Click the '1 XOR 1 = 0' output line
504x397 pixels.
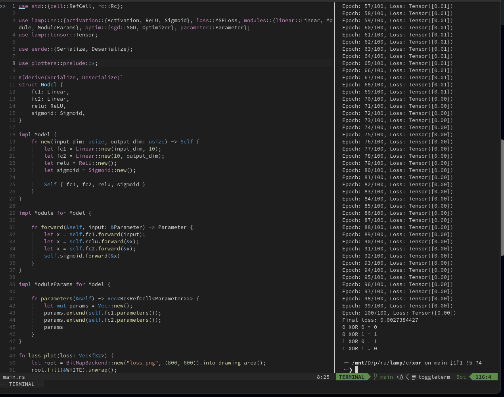[360, 348]
